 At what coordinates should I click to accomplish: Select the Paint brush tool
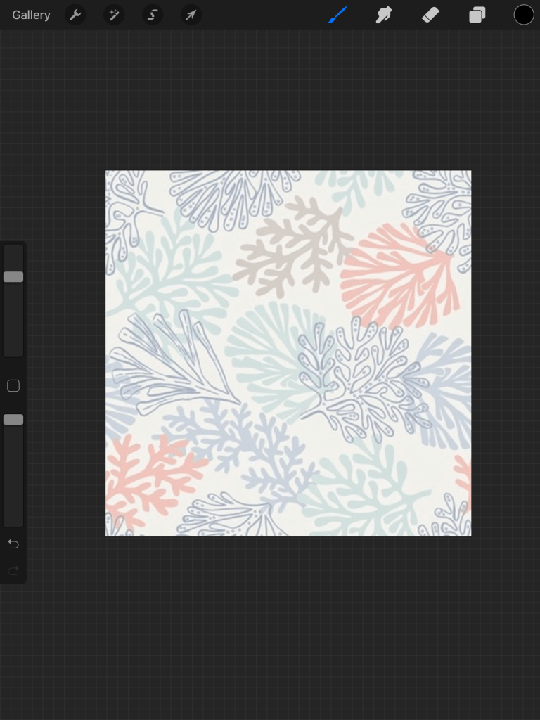coord(337,15)
